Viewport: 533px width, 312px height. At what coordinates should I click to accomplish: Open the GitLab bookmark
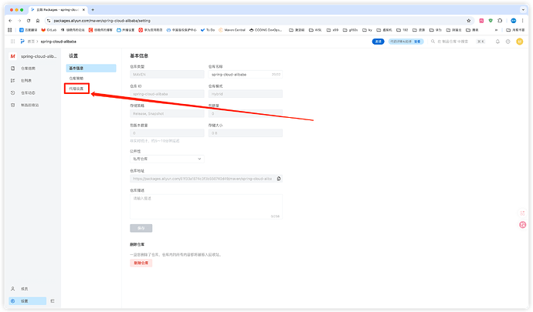pos(49,30)
